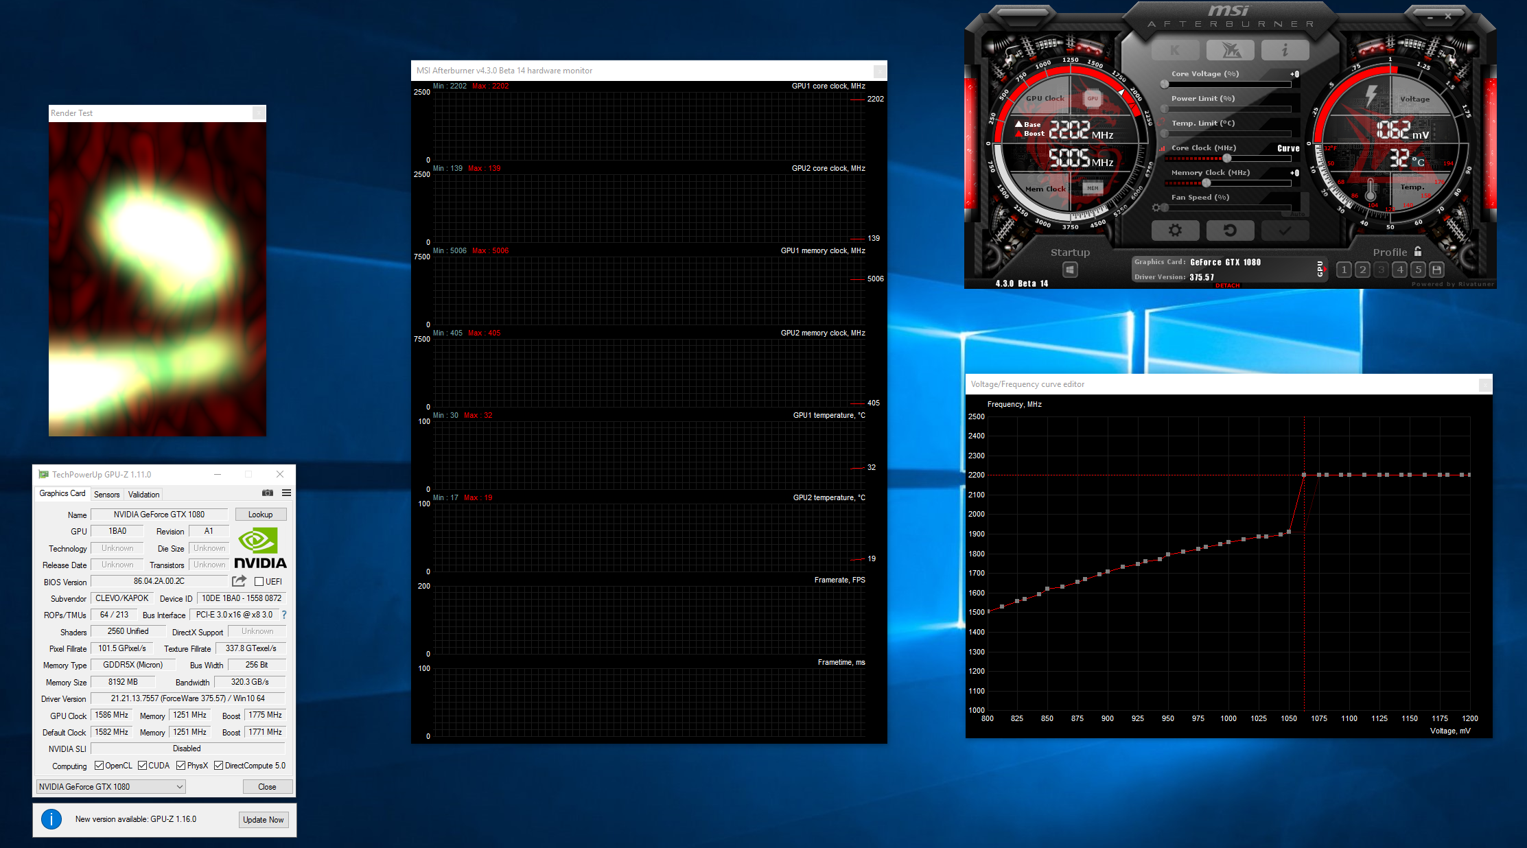1527x848 pixels.
Task: Click the Memory Clock slider handle
Action: point(1206,182)
